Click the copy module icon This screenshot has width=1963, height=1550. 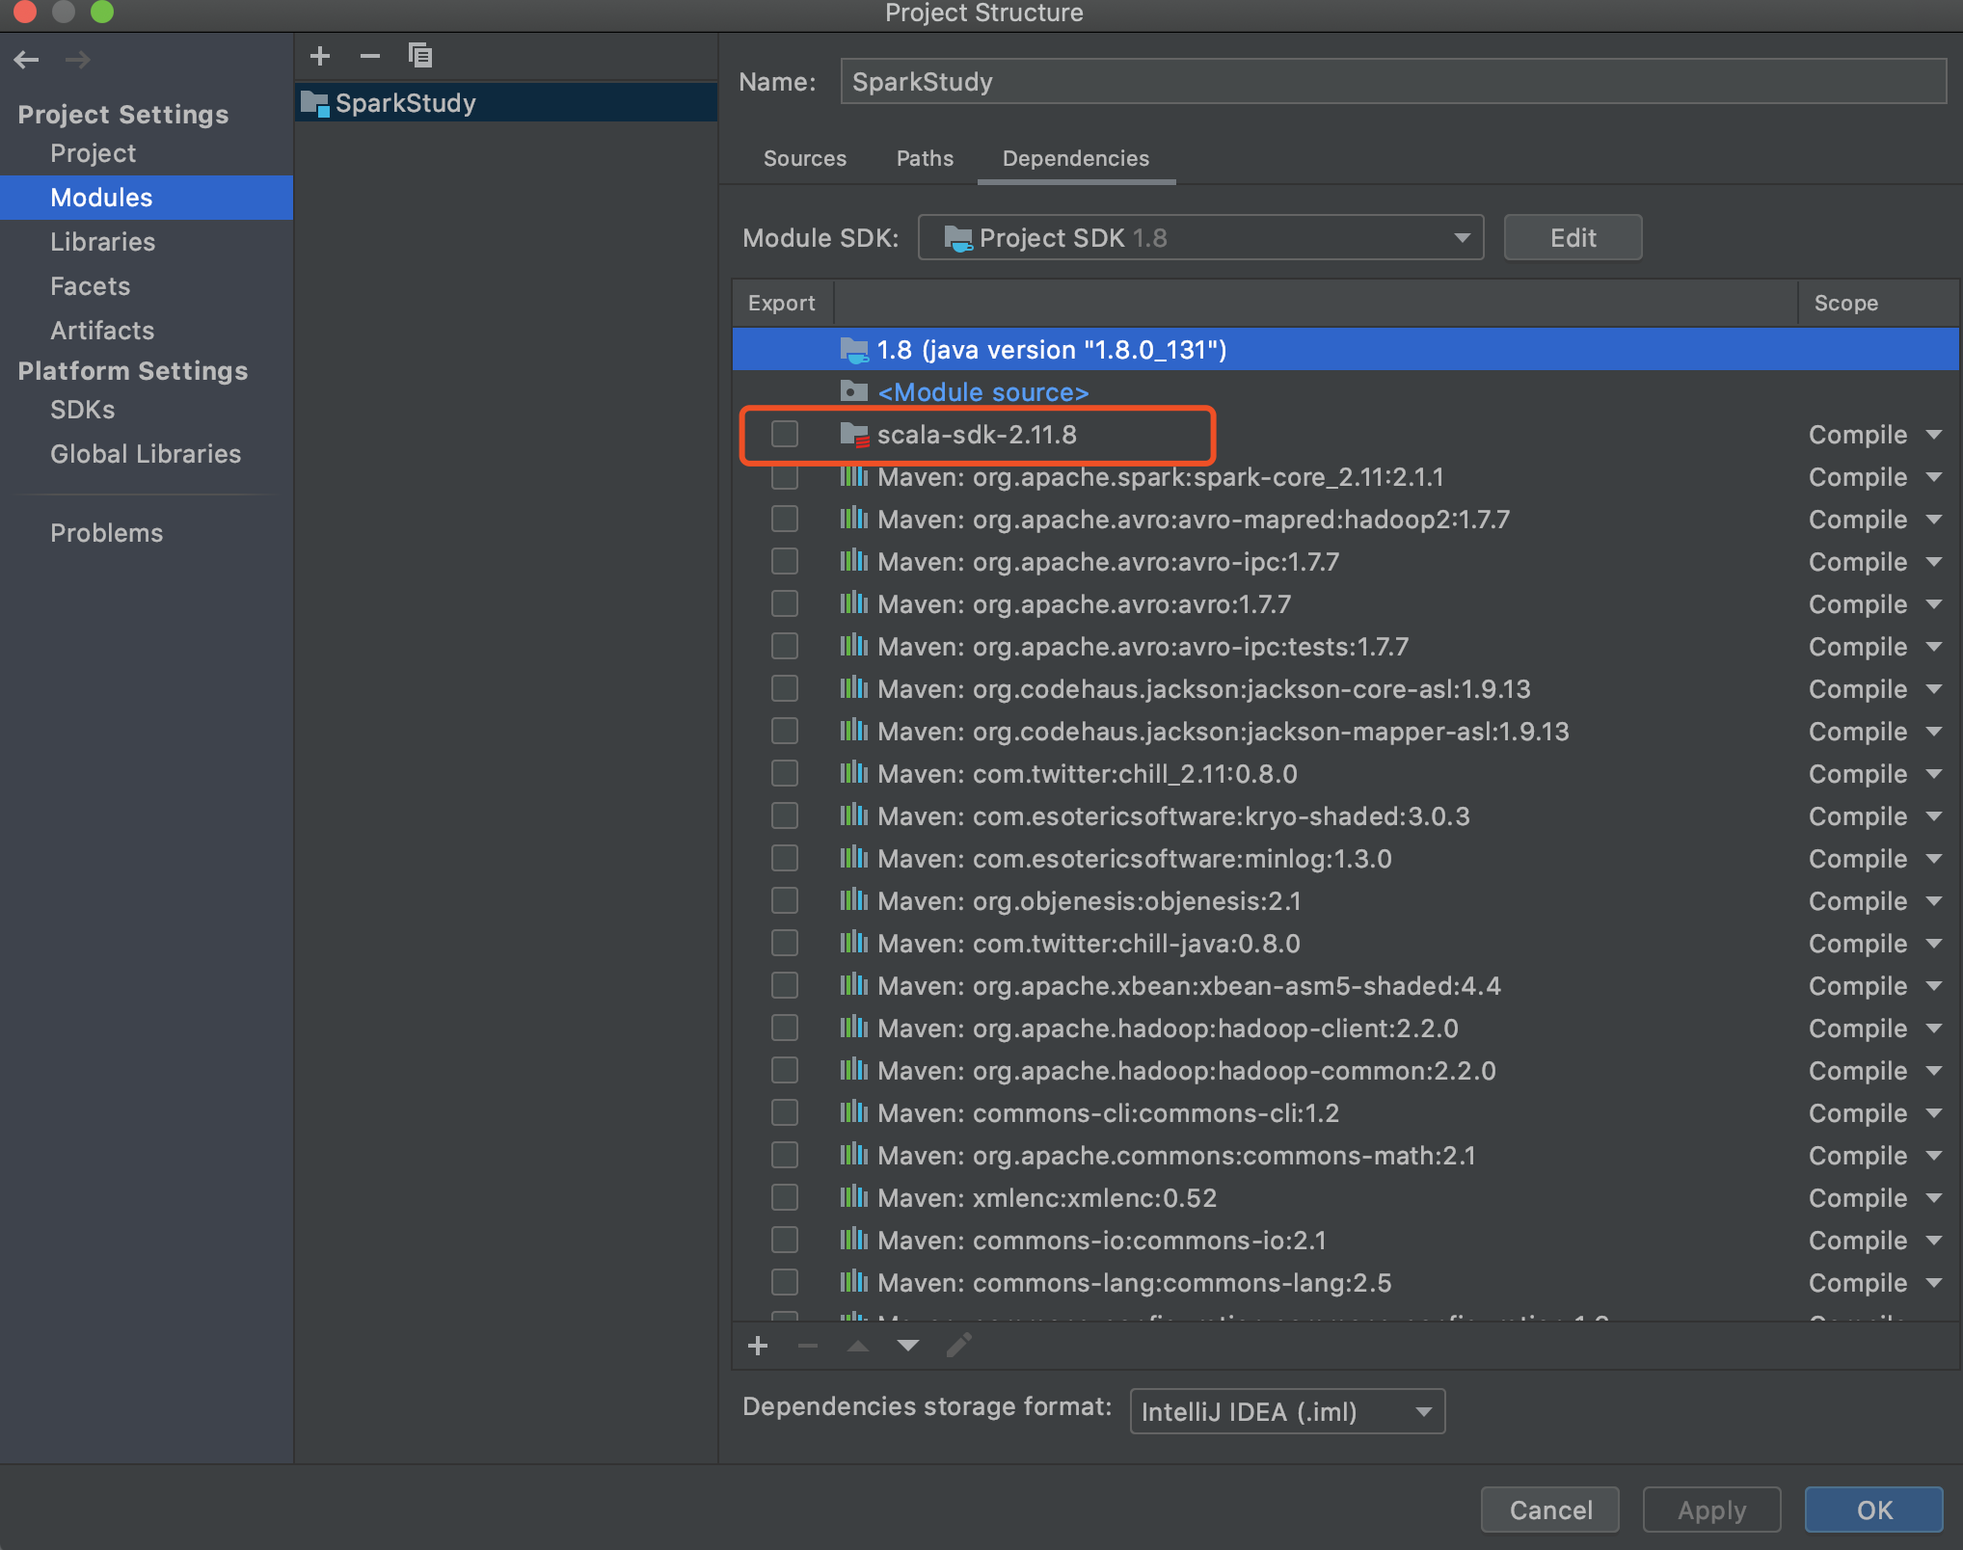click(x=419, y=56)
